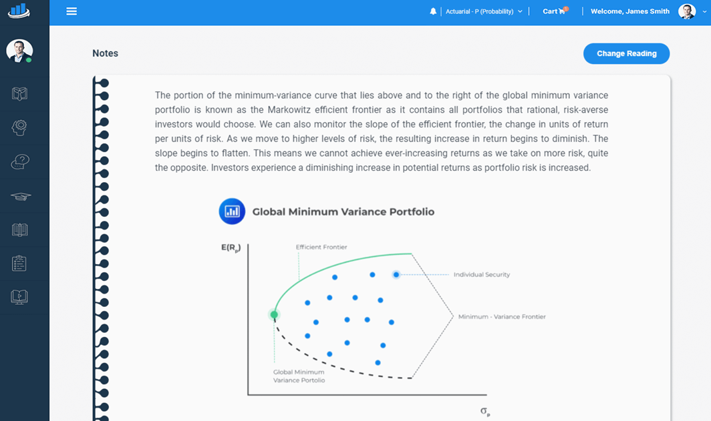
Task: Click the bar chart logo at top left
Action: click(x=19, y=10)
